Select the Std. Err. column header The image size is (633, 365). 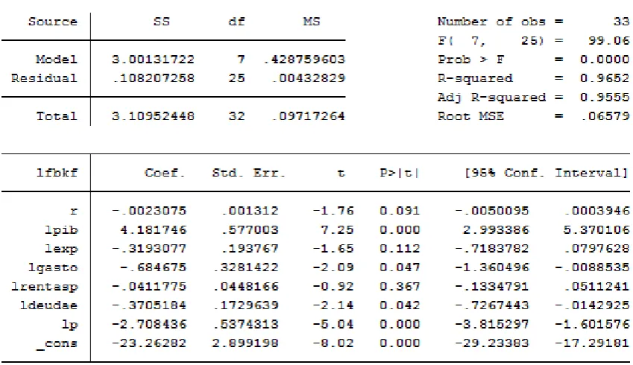click(x=249, y=173)
